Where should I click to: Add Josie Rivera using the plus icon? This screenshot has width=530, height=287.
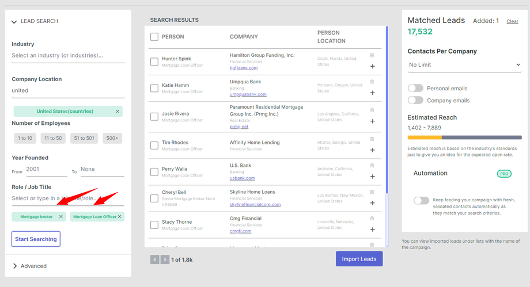tap(372, 121)
